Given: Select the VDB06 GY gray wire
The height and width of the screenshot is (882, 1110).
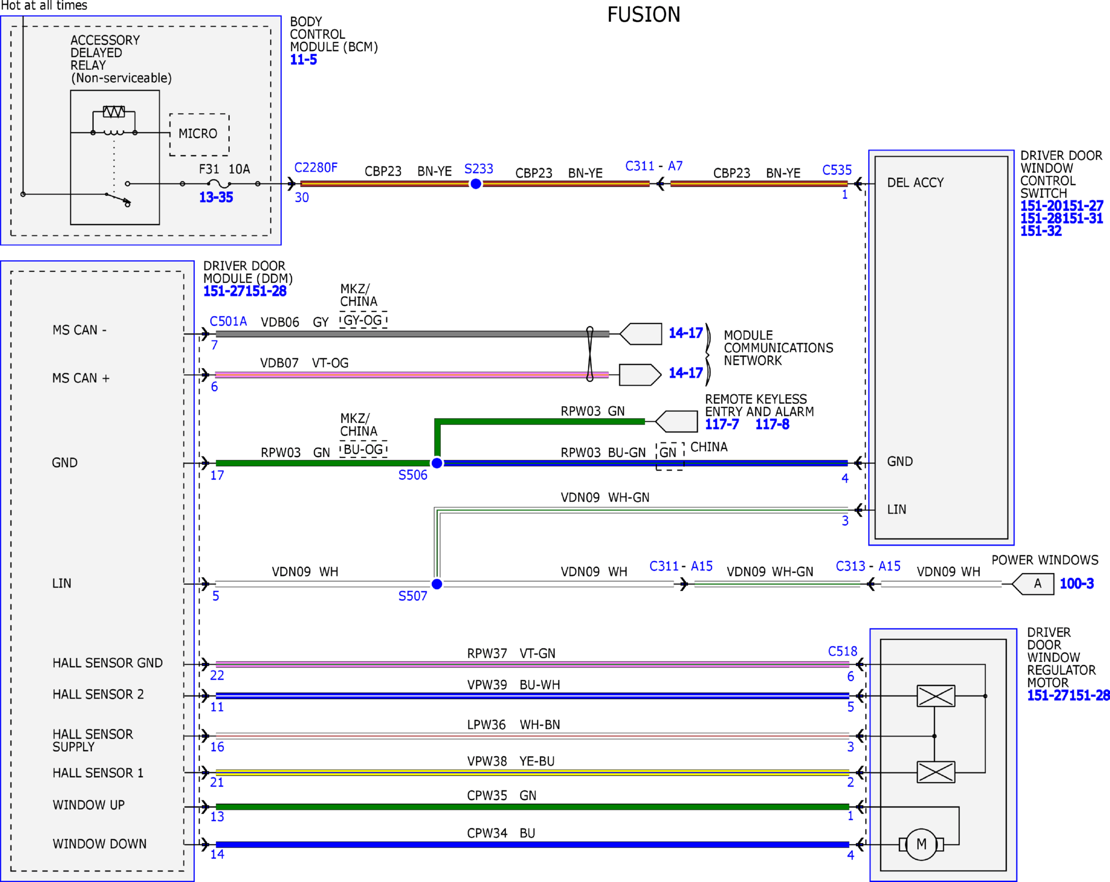Looking at the screenshot, I should (x=412, y=334).
